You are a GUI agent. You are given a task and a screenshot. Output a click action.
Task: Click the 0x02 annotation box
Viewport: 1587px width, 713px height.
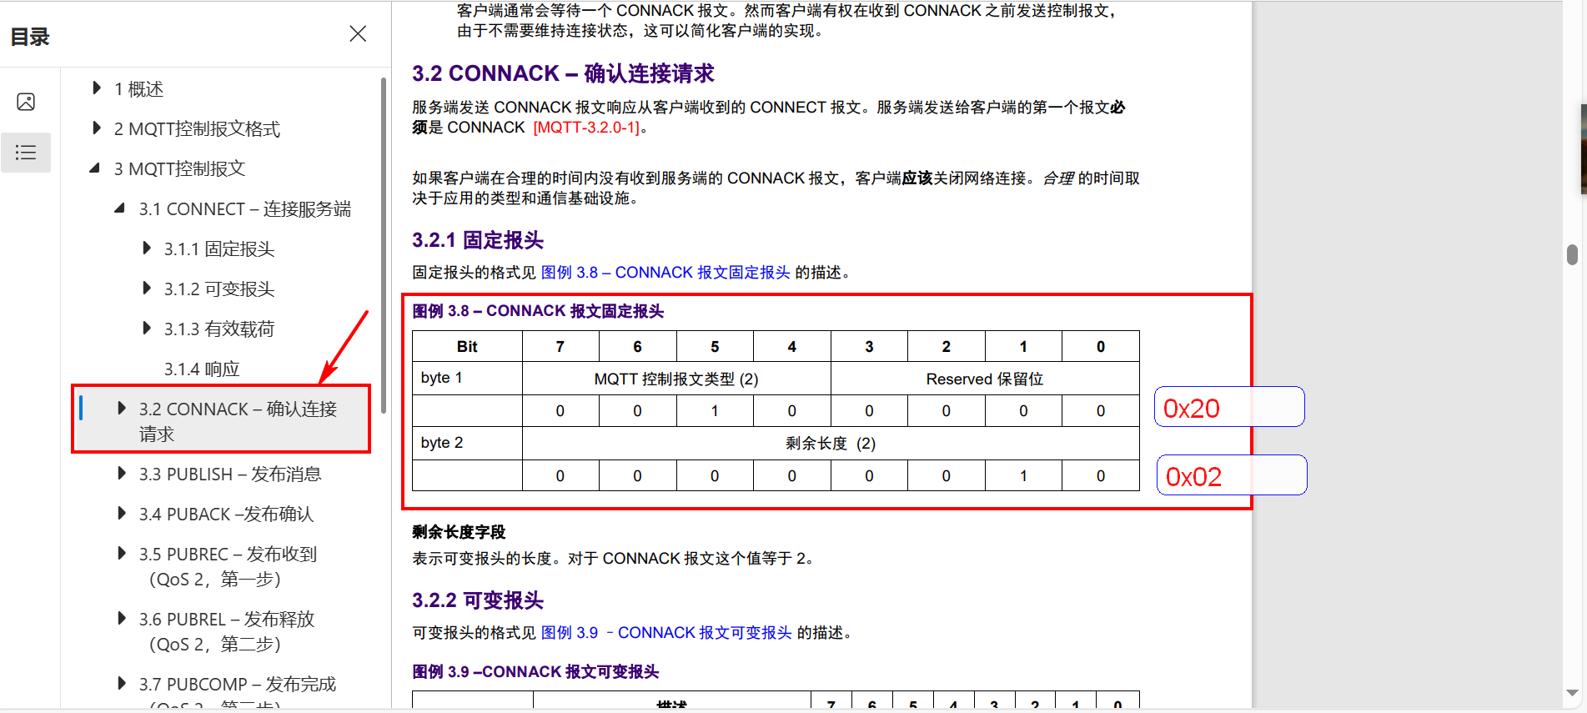tap(1232, 475)
